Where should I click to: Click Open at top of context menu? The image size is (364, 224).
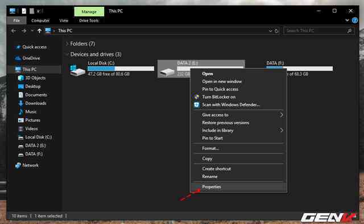click(x=239, y=74)
